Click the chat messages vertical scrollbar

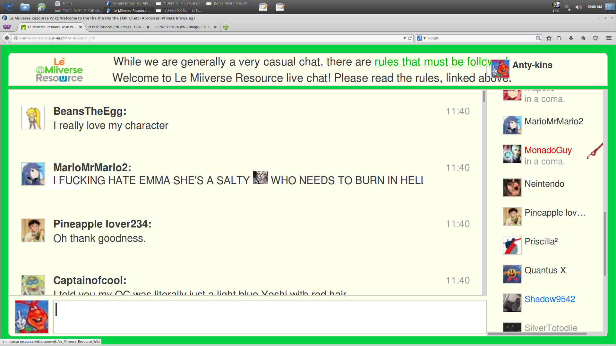click(484, 96)
